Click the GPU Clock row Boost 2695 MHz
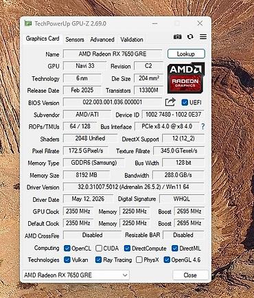Image resolution: width=254 pixels, height=298 pixels. point(189,211)
